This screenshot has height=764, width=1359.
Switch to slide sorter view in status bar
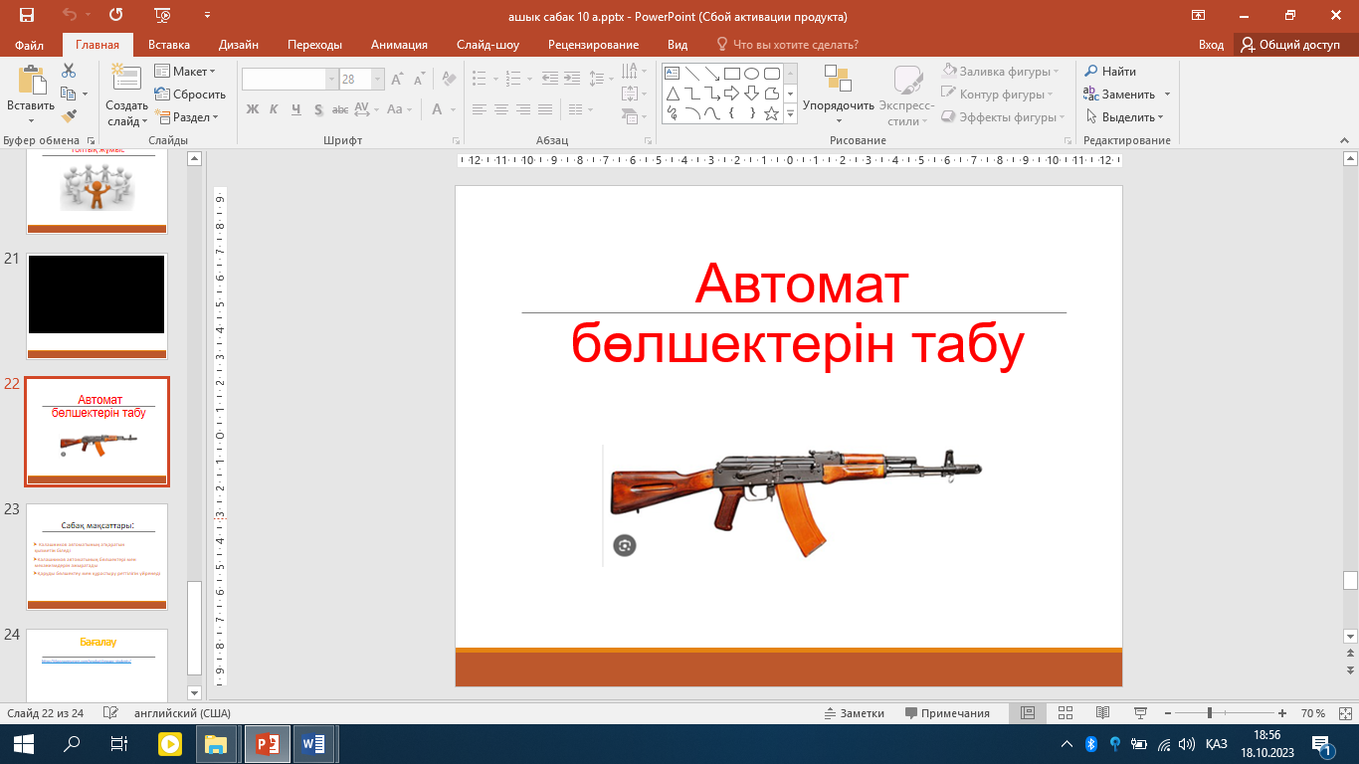tap(1066, 713)
